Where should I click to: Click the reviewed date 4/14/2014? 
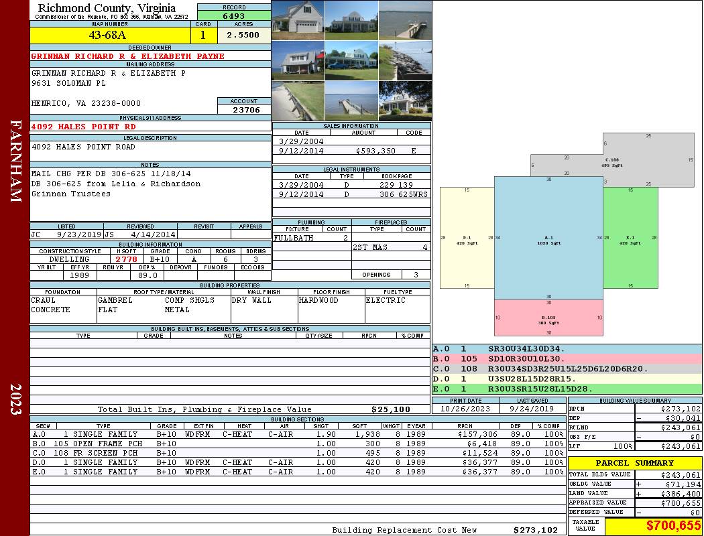click(x=152, y=234)
